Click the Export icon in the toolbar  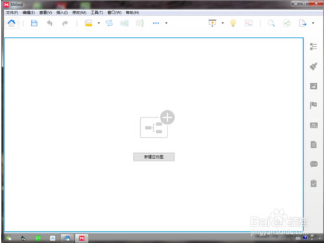[303, 23]
